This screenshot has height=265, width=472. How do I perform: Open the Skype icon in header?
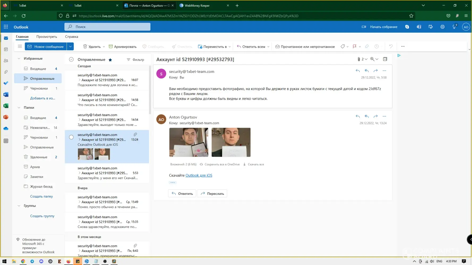tap(407, 27)
